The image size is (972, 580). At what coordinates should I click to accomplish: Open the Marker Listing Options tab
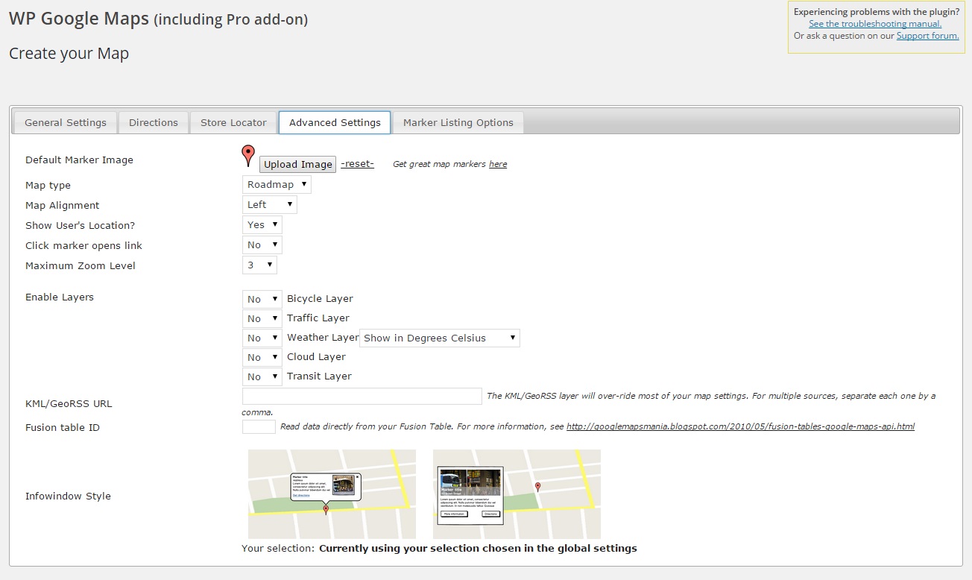click(x=458, y=122)
